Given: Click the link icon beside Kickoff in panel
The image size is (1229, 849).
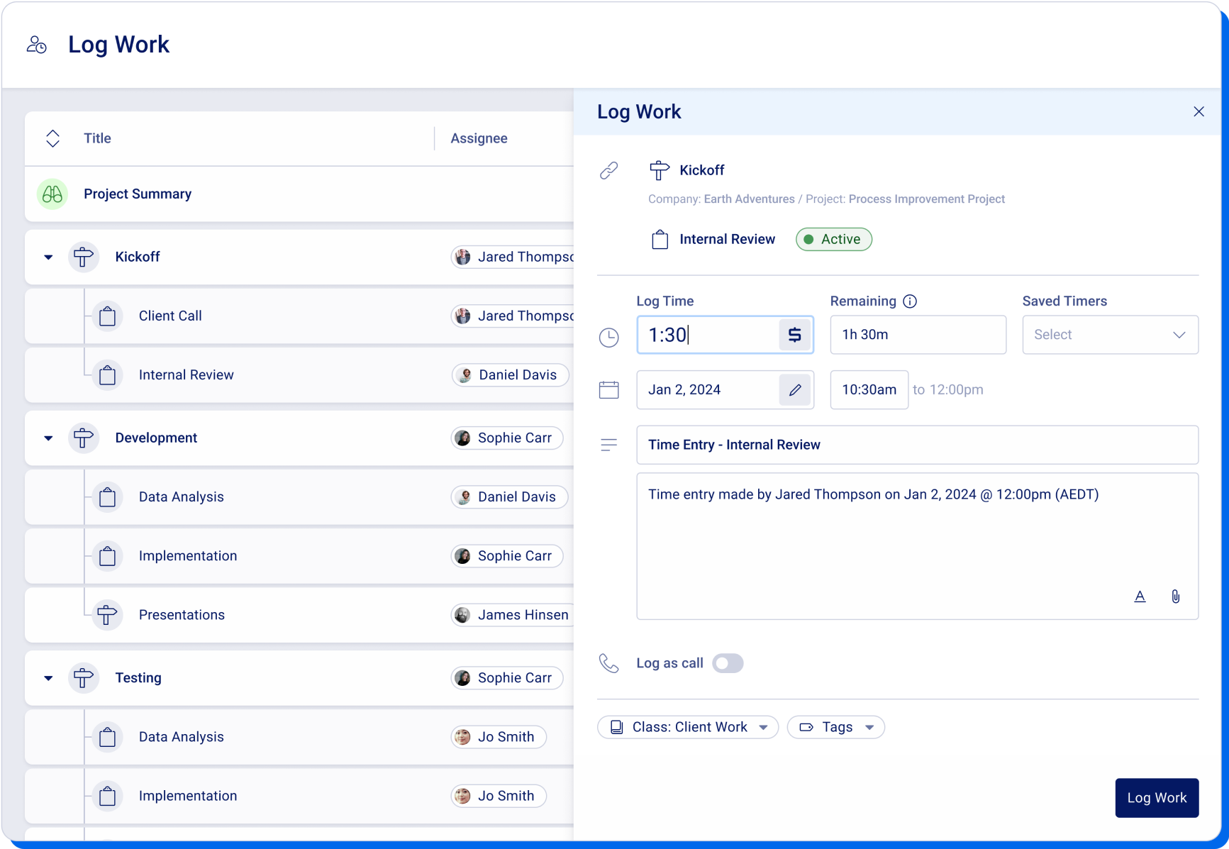Looking at the screenshot, I should point(609,170).
